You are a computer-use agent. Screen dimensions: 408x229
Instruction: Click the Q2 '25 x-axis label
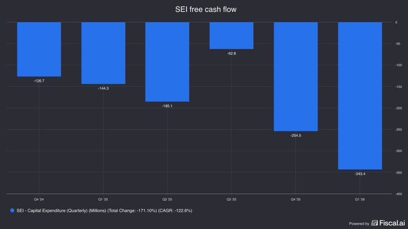click(167, 200)
